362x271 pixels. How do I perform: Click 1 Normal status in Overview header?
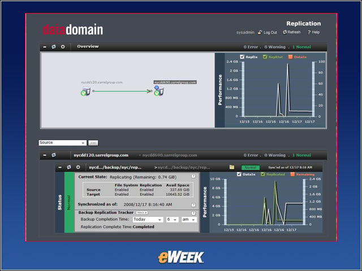(301, 47)
